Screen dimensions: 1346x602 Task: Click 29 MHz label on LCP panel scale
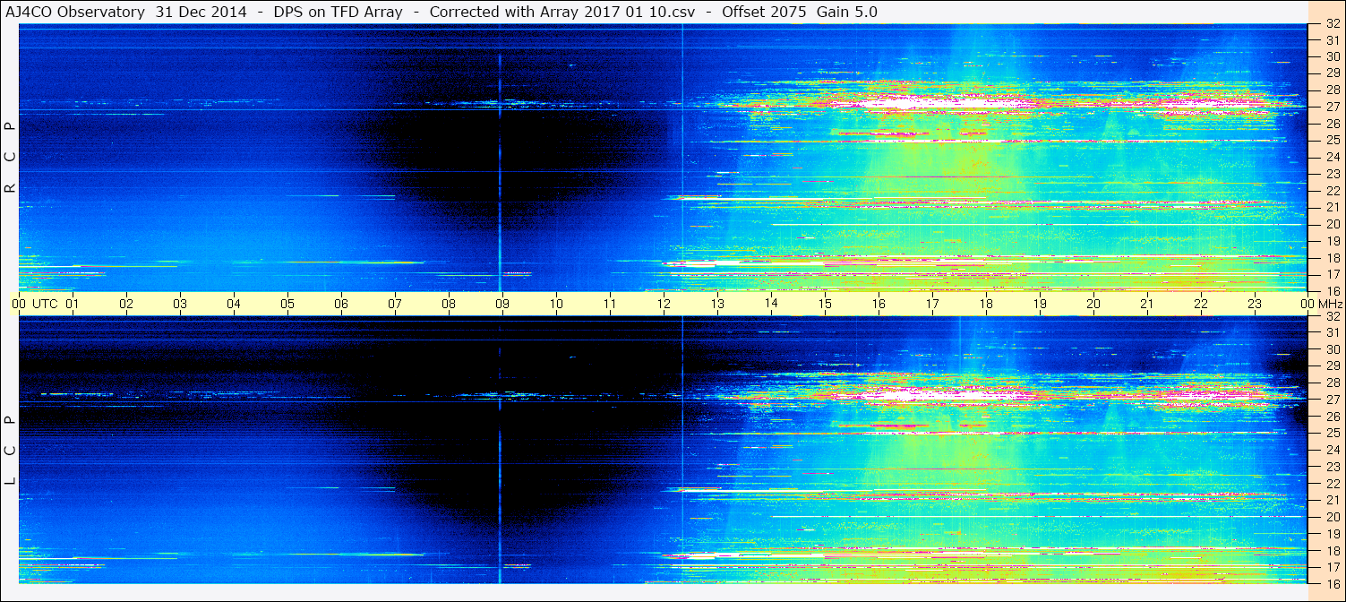(1333, 366)
